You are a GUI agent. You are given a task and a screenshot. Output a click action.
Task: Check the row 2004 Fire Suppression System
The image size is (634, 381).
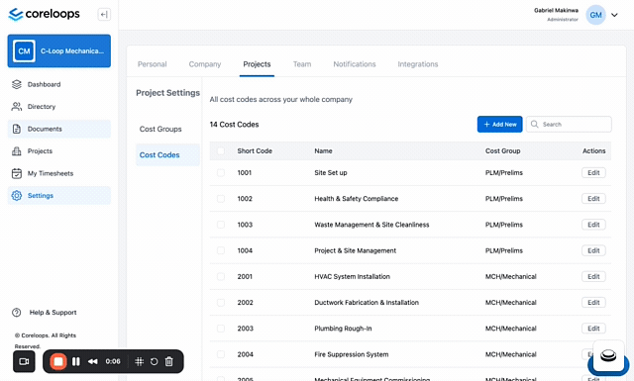(x=221, y=354)
